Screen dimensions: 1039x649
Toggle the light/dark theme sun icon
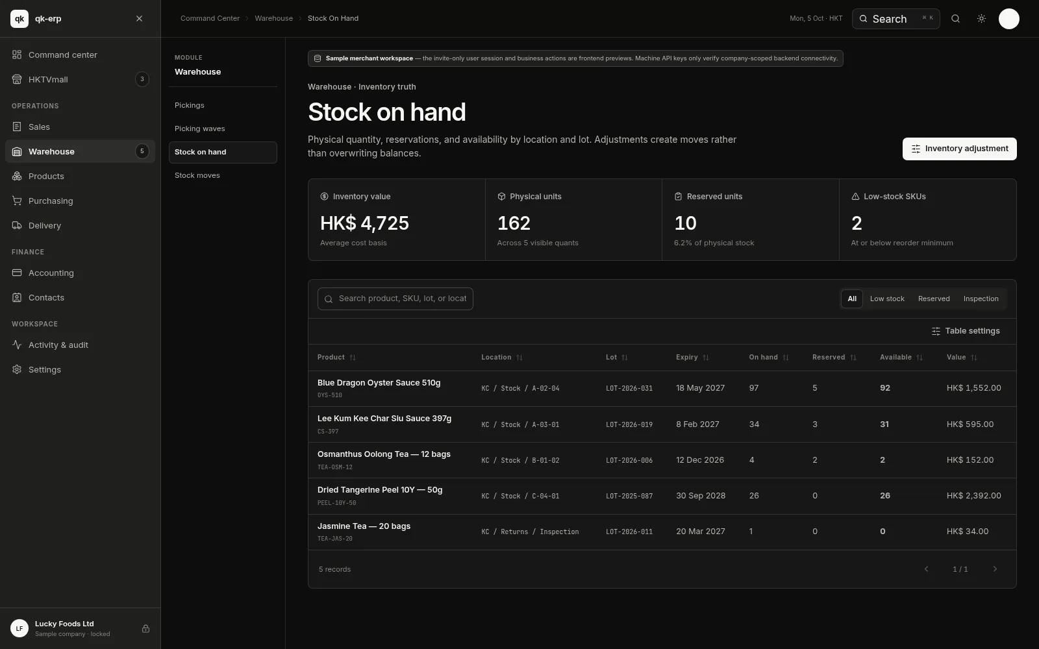(981, 19)
